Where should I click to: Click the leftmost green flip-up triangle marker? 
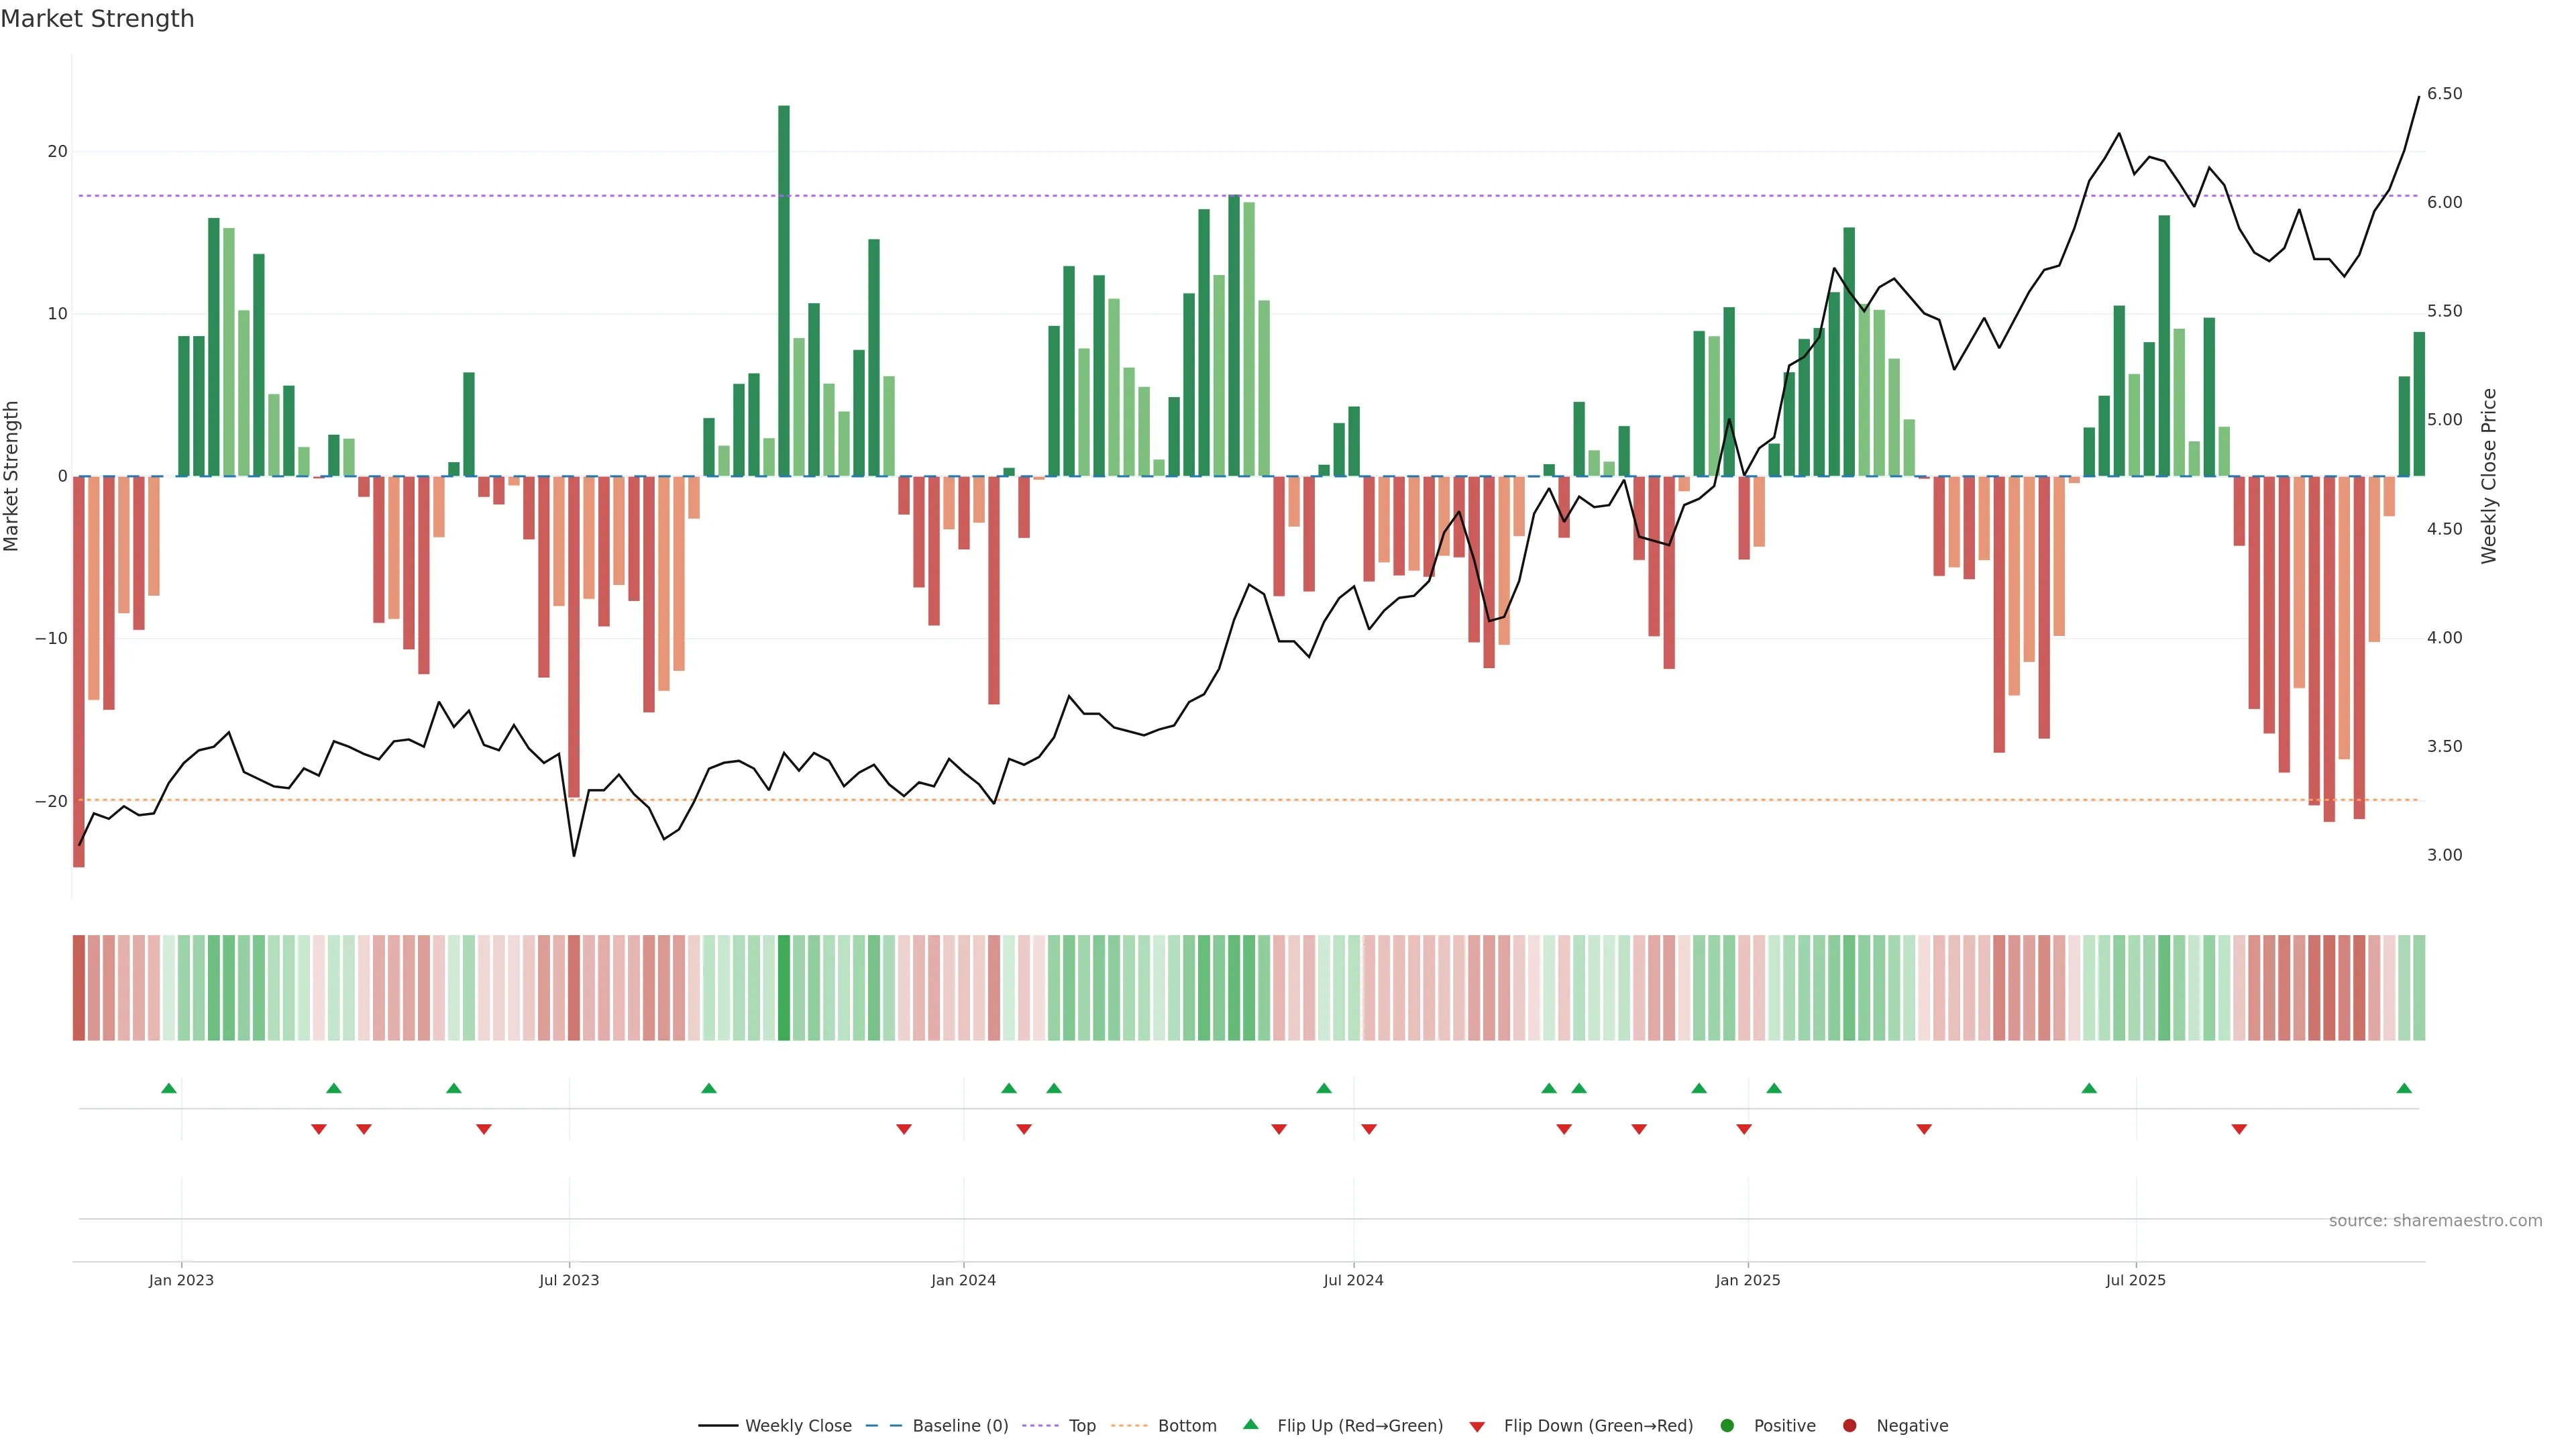[169, 1088]
